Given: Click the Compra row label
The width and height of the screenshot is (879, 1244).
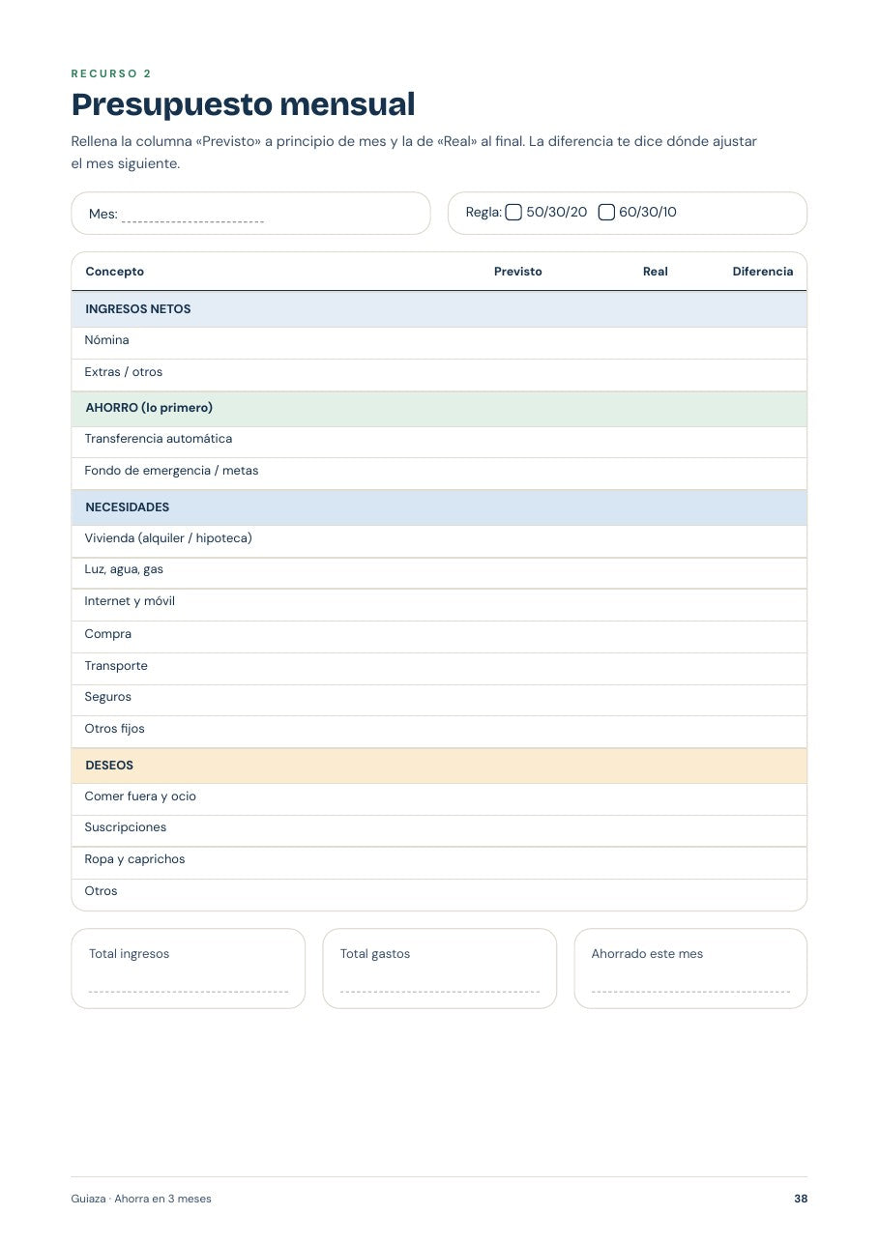Looking at the screenshot, I should pyautogui.click(x=108, y=634).
